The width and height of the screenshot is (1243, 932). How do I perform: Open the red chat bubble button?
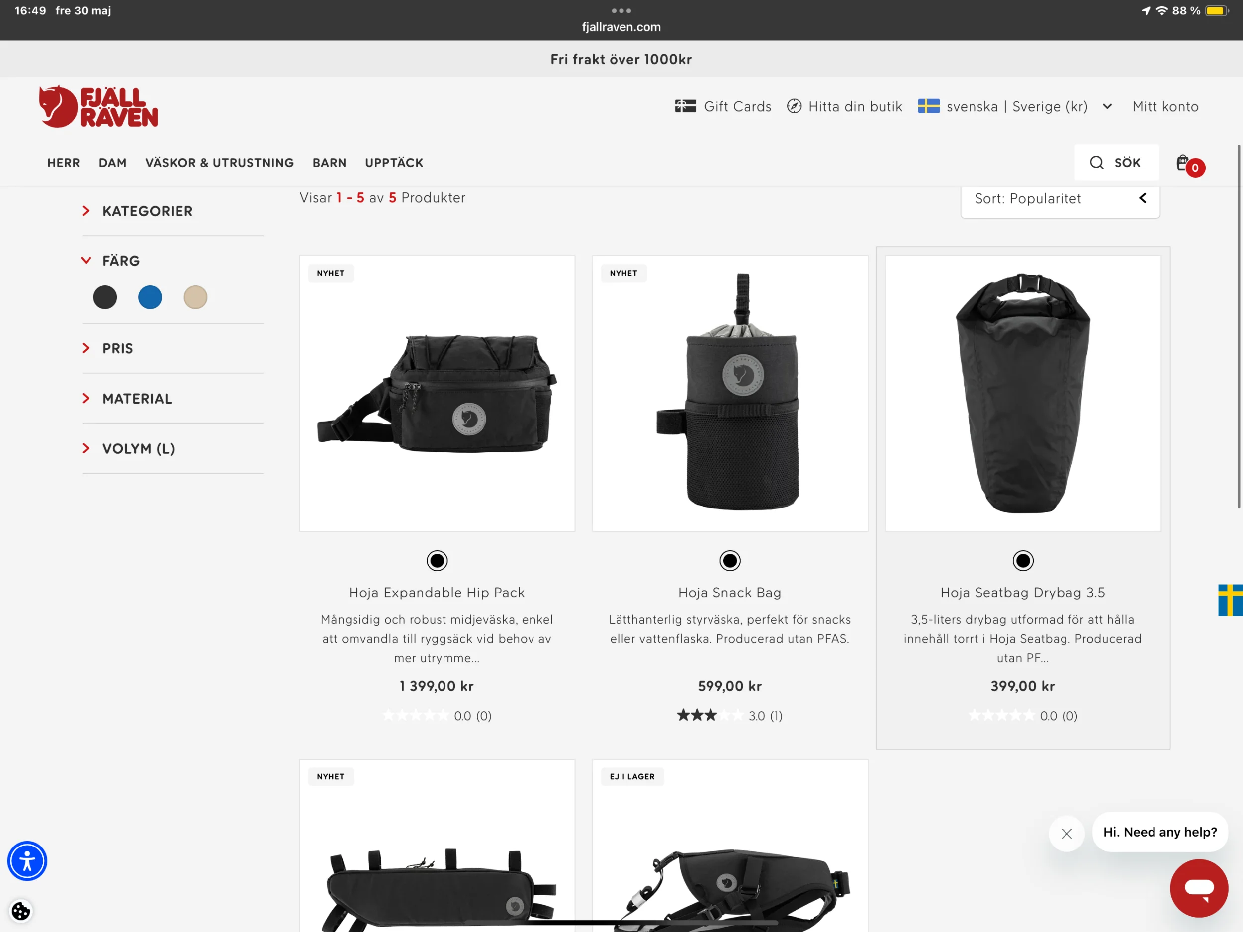pos(1199,888)
